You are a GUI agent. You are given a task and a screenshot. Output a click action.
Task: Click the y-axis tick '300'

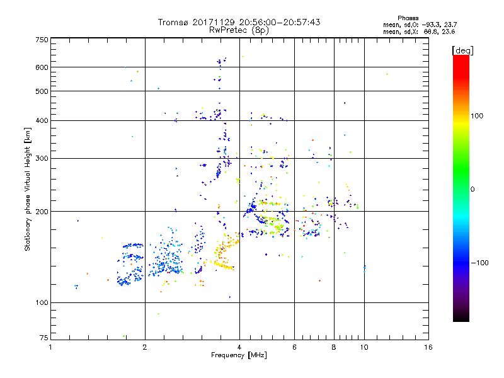pos(42,159)
